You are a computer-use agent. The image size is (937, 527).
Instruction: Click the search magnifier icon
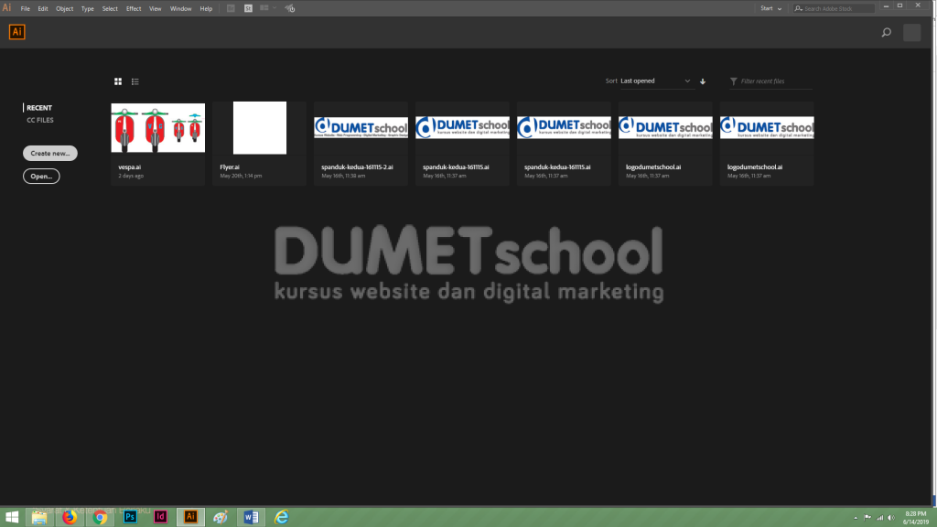tap(886, 32)
